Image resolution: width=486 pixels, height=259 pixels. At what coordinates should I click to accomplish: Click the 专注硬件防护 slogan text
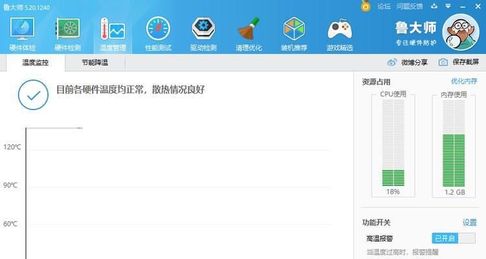click(x=415, y=43)
